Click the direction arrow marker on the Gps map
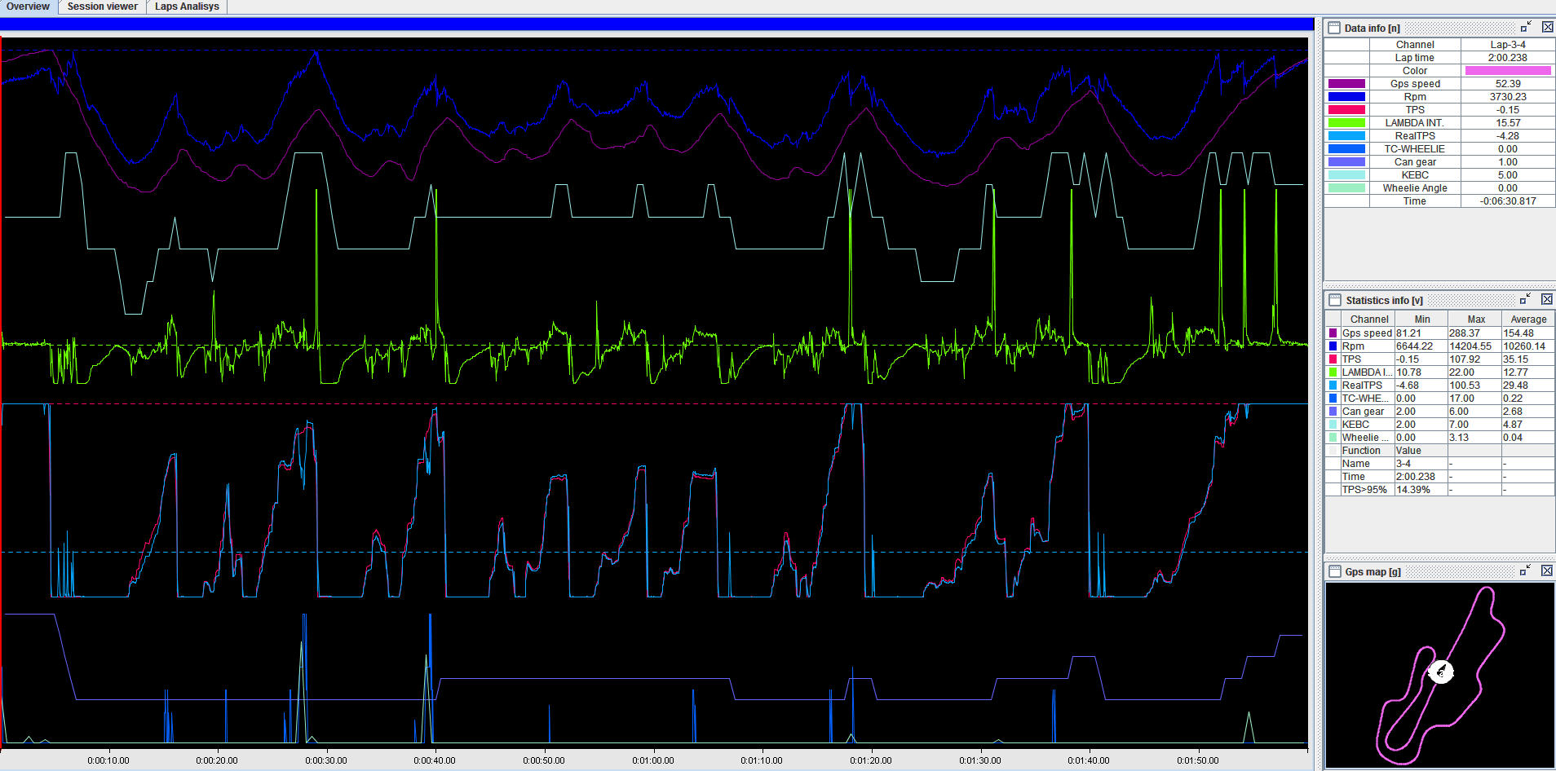The image size is (1556, 771). 1441,671
